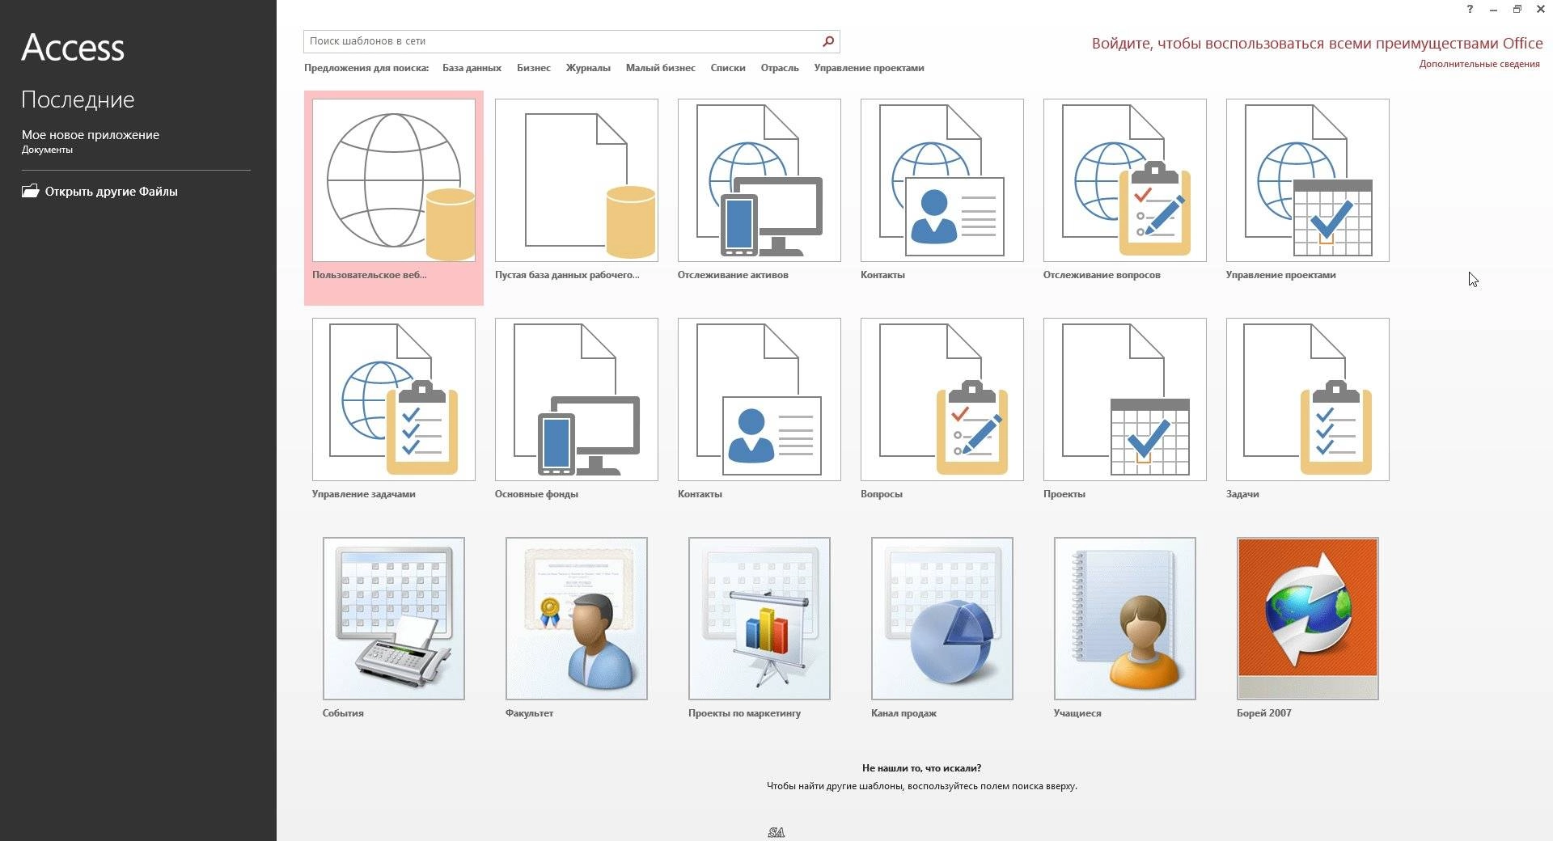Click the 'Отслеживание вопросов' caption

(1102, 275)
